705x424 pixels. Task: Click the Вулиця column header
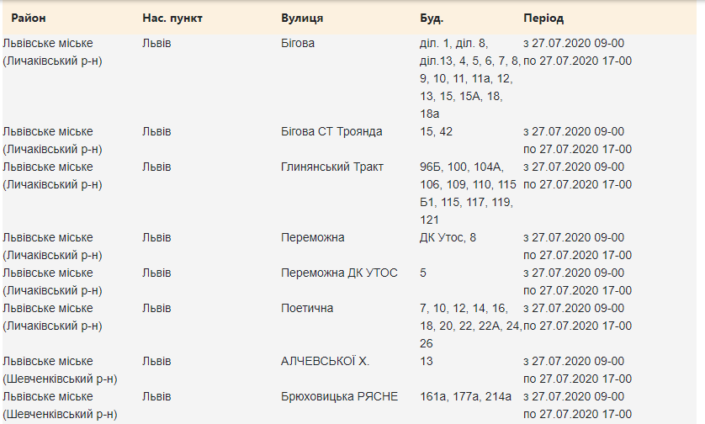click(x=303, y=18)
